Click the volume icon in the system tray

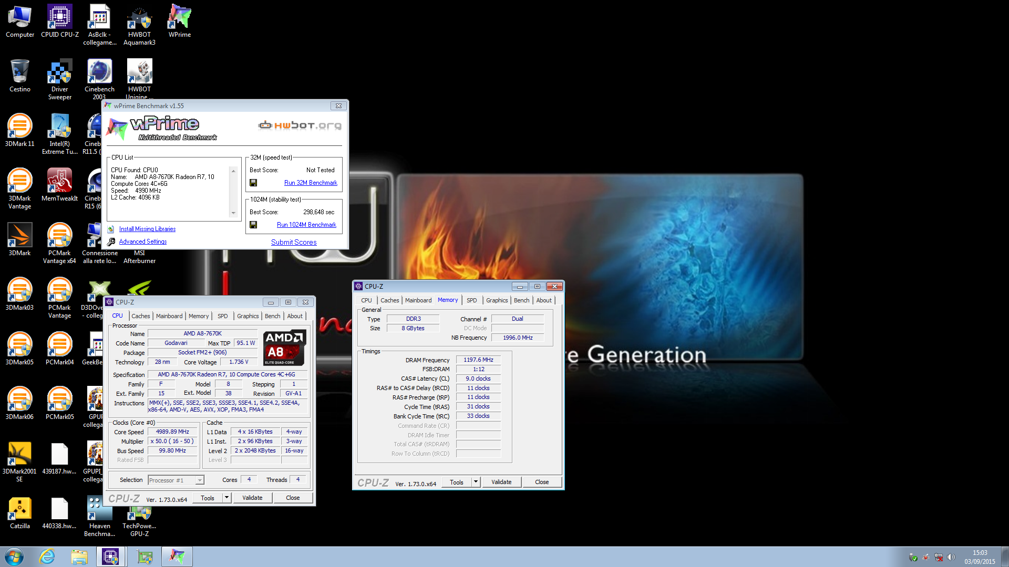click(951, 557)
